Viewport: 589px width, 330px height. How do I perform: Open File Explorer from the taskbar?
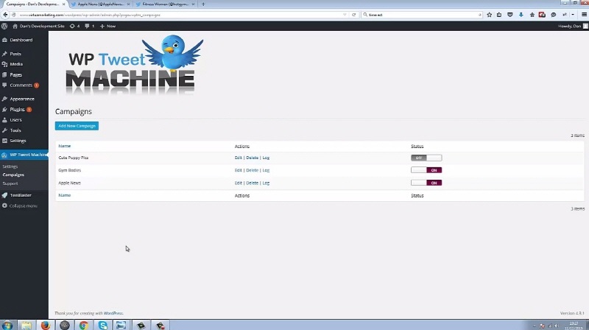coord(27,325)
